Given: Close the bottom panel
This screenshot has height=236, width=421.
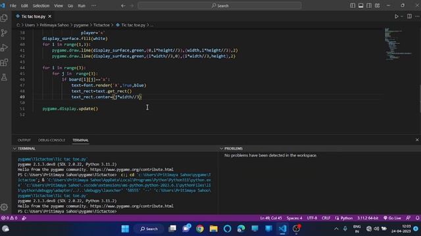Looking at the screenshot, I should (x=417, y=140).
